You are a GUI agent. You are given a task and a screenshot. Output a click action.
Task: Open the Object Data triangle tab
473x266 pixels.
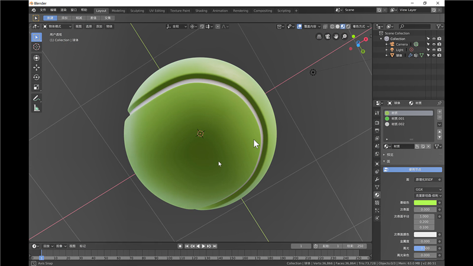(x=377, y=187)
